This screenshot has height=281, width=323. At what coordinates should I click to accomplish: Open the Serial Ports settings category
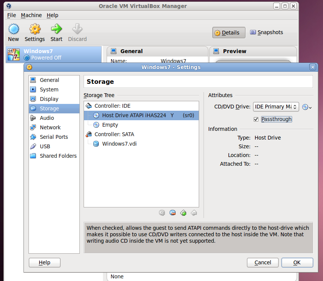click(54, 137)
